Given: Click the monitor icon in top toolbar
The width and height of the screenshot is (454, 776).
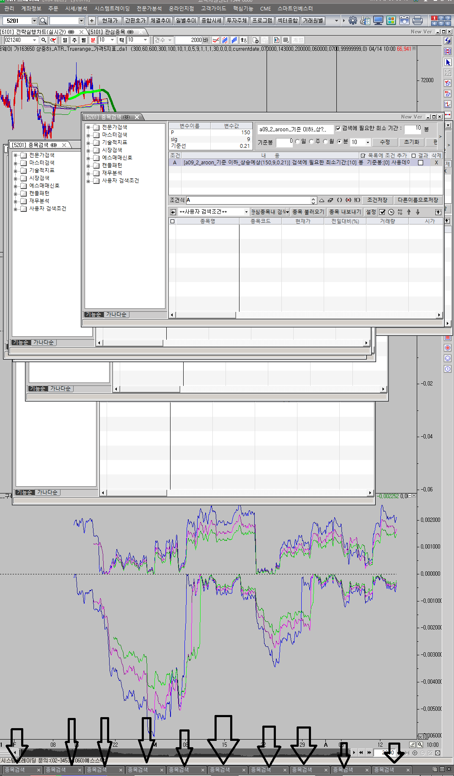Looking at the screenshot, I should point(378,20).
